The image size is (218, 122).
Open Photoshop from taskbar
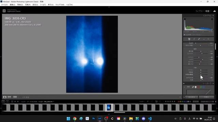pyautogui.click(x=94, y=119)
